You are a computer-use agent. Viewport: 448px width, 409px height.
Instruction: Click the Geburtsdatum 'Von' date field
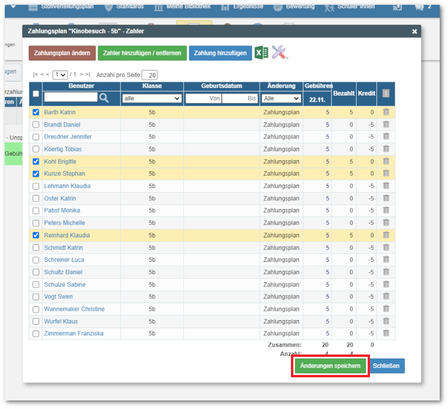204,98
